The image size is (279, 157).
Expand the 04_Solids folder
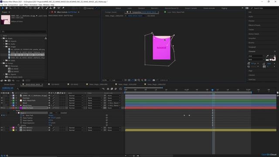point(4,61)
